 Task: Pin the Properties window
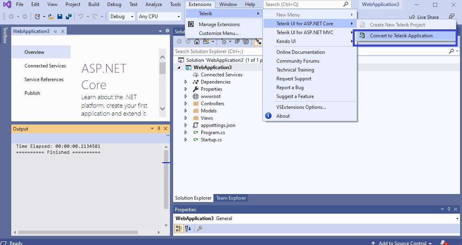click(449, 209)
